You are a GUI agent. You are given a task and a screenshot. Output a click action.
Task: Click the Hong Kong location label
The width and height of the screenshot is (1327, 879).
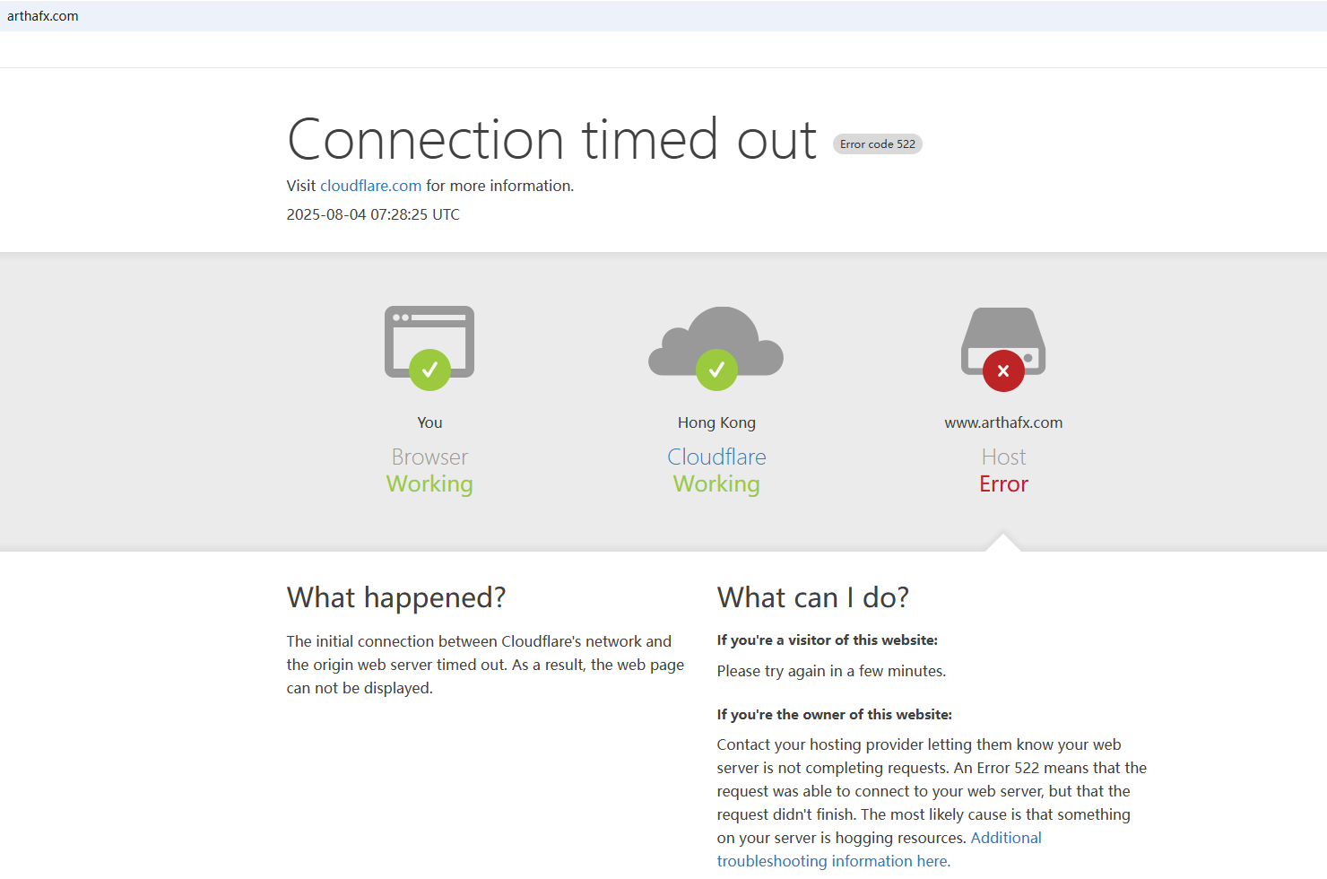[716, 422]
